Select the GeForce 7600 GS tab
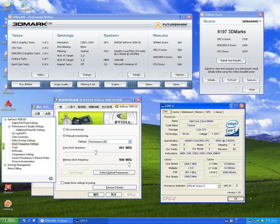The image size is (280, 224). [127, 106]
